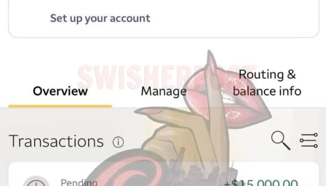Open the Manage tab
The image size is (326, 186).
click(x=164, y=92)
